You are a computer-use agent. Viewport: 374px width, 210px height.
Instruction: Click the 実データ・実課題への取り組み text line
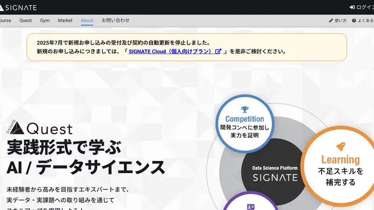tap(61, 200)
